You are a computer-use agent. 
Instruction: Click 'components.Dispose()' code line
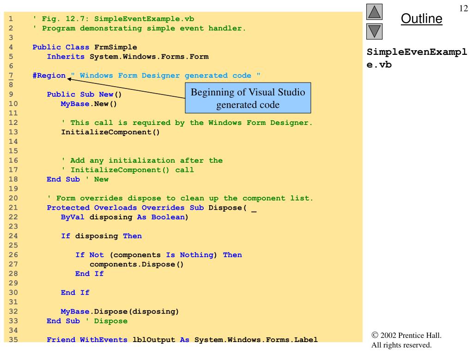click(137, 264)
